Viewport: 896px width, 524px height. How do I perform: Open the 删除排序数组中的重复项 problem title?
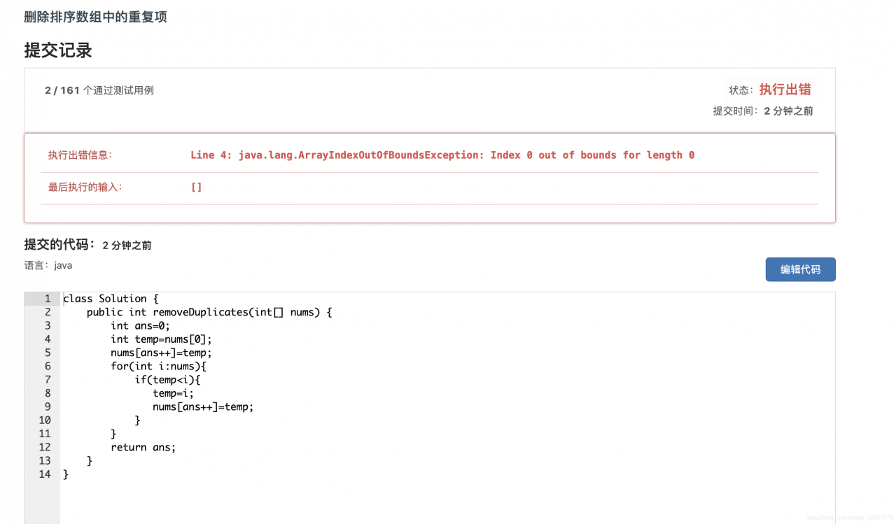click(95, 17)
